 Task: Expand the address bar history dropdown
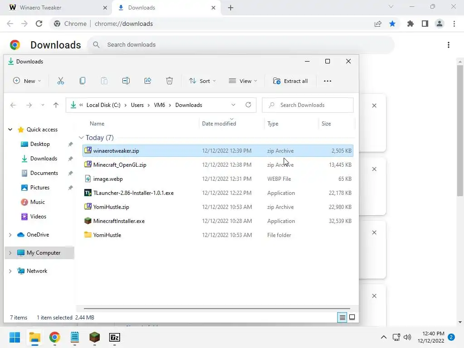[233, 105]
